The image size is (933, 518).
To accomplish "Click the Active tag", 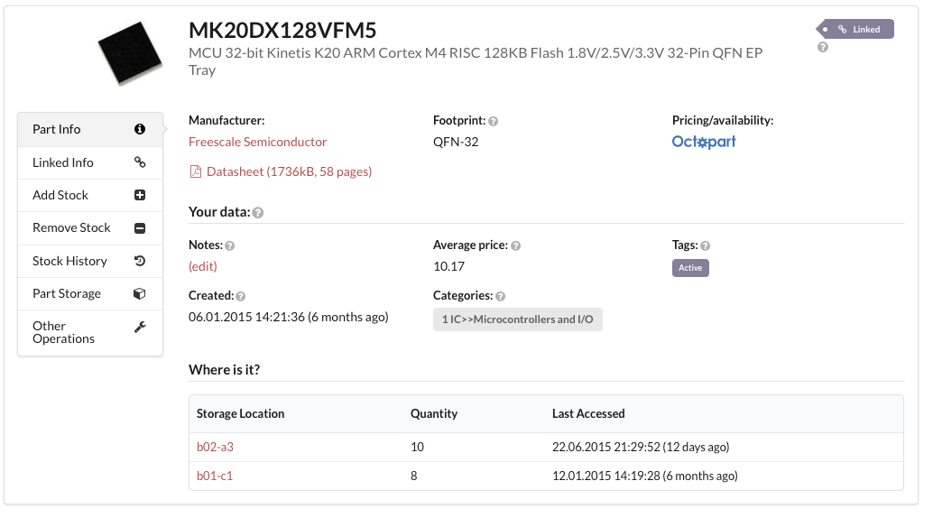I will tap(690, 268).
